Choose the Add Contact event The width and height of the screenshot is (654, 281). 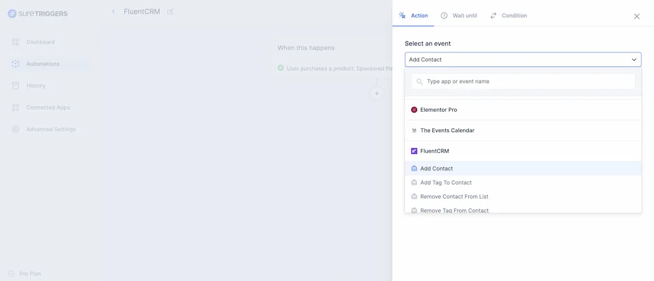click(x=523, y=169)
